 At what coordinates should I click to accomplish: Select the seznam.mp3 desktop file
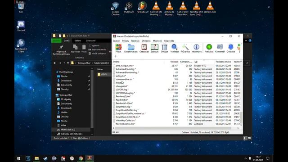pyautogui.click(x=210, y=7)
